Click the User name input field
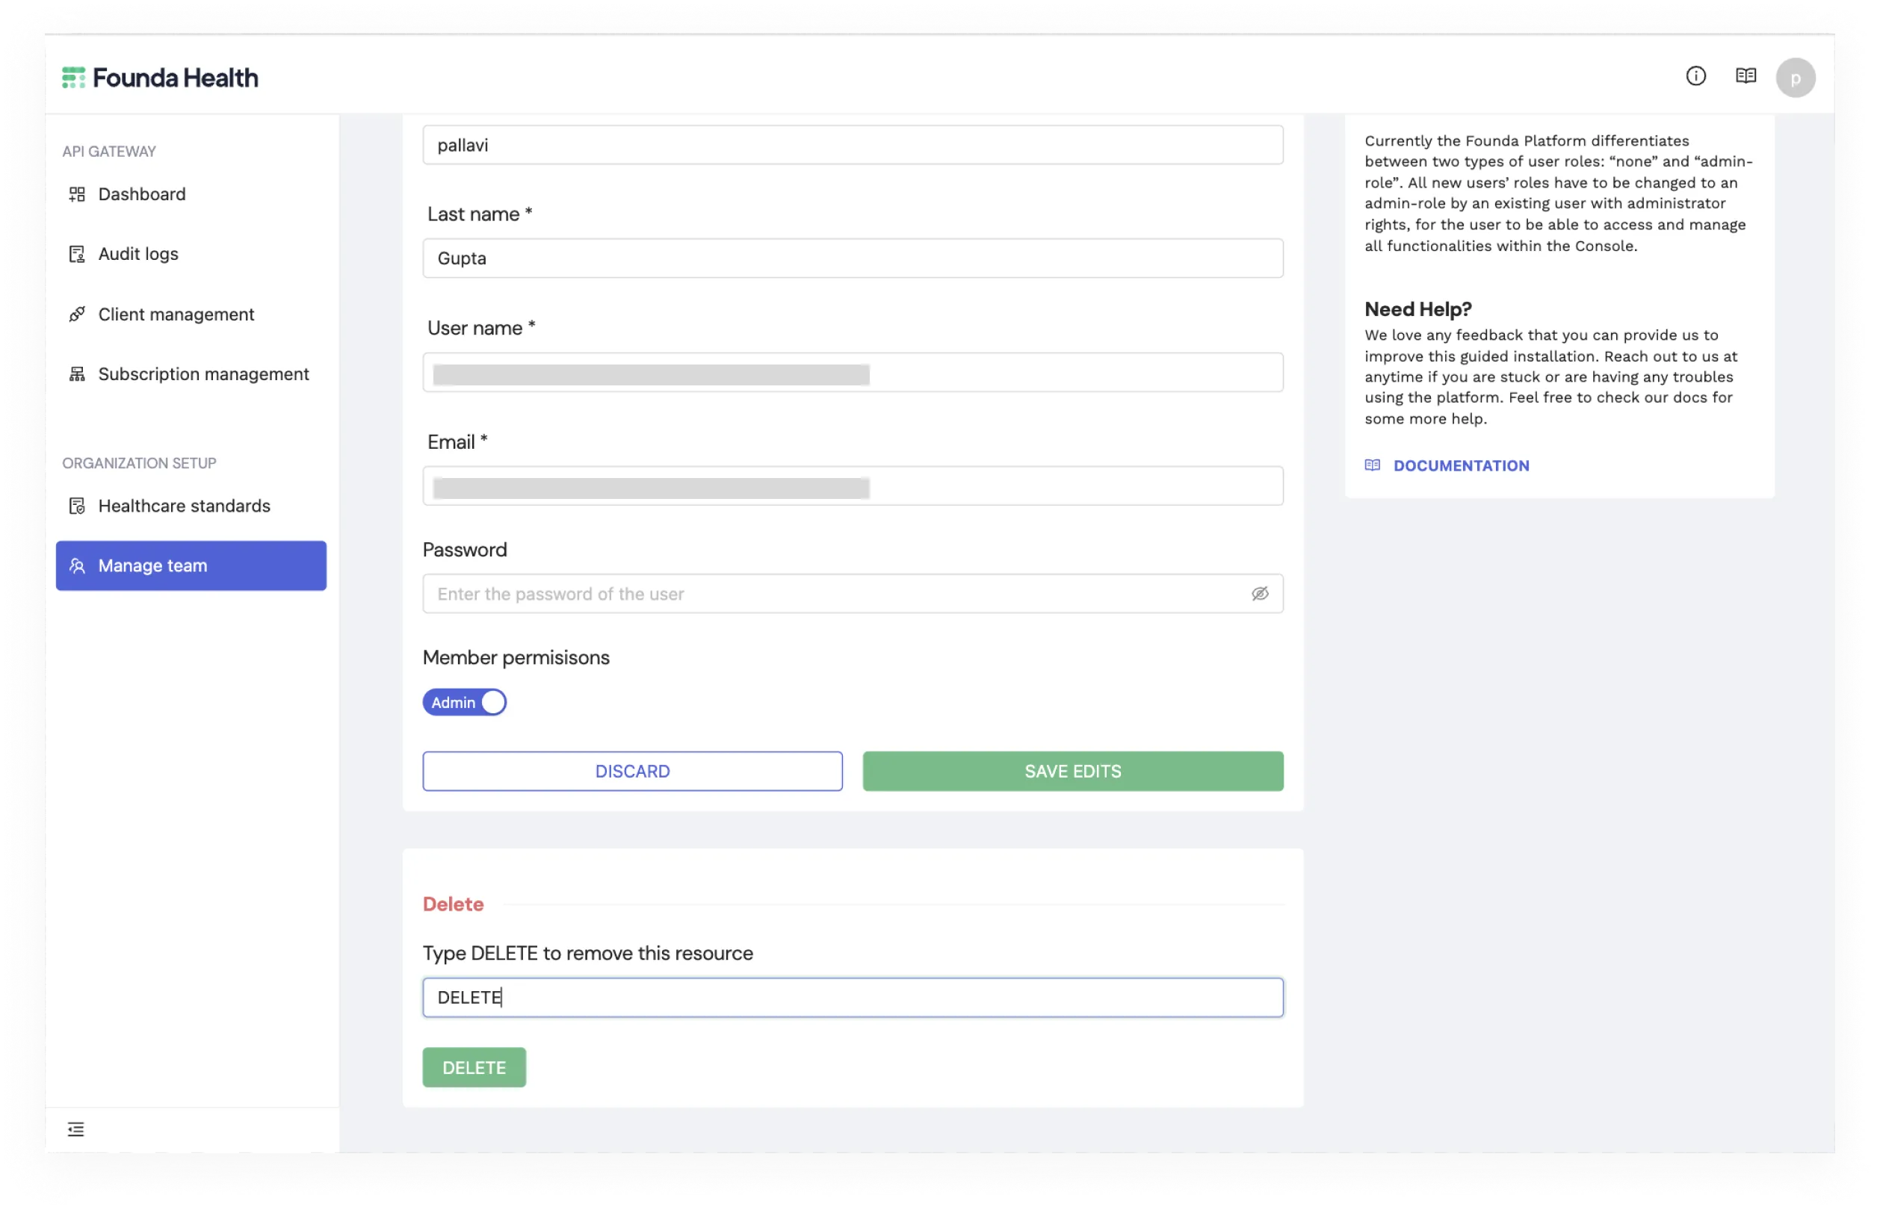Viewport: 1880px width, 1210px height. (x=853, y=373)
